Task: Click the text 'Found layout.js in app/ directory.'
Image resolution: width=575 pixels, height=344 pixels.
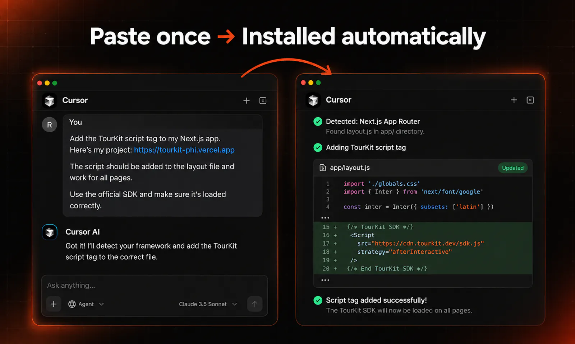Action: (375, 132)
